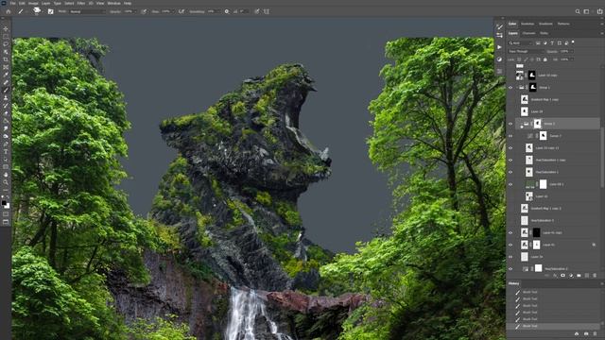Select the Clone Stamp tool
The width and height of the screenshot is (605, 340).
pos(6,98)
